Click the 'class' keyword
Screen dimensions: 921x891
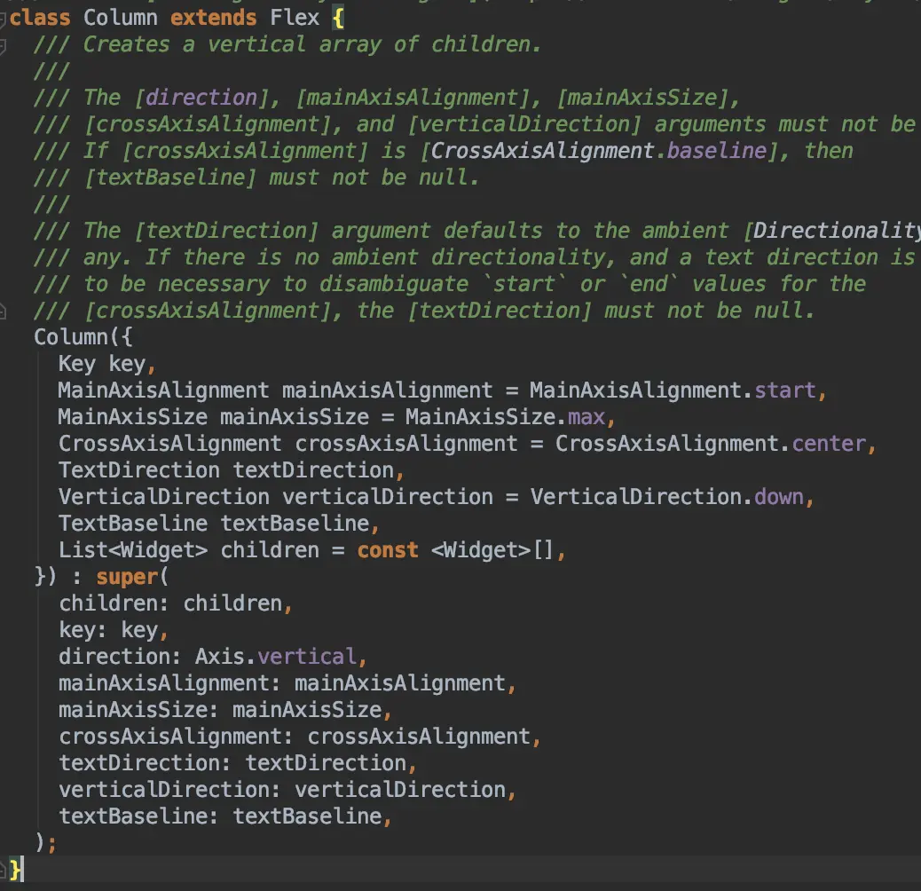coord(39,18)
